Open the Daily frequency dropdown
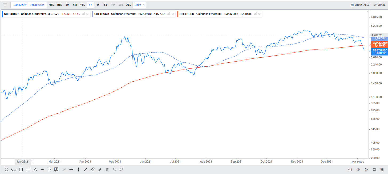The width and height of the screenshot is (388, 174). coord(140,5)
